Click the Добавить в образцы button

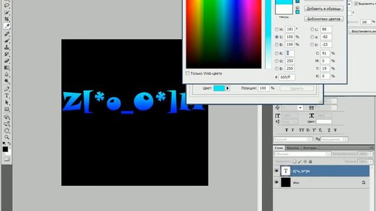tap(324, 9)
